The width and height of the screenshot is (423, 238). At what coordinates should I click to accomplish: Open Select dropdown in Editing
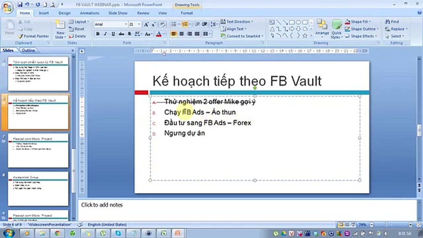click(x=395, y=36)
